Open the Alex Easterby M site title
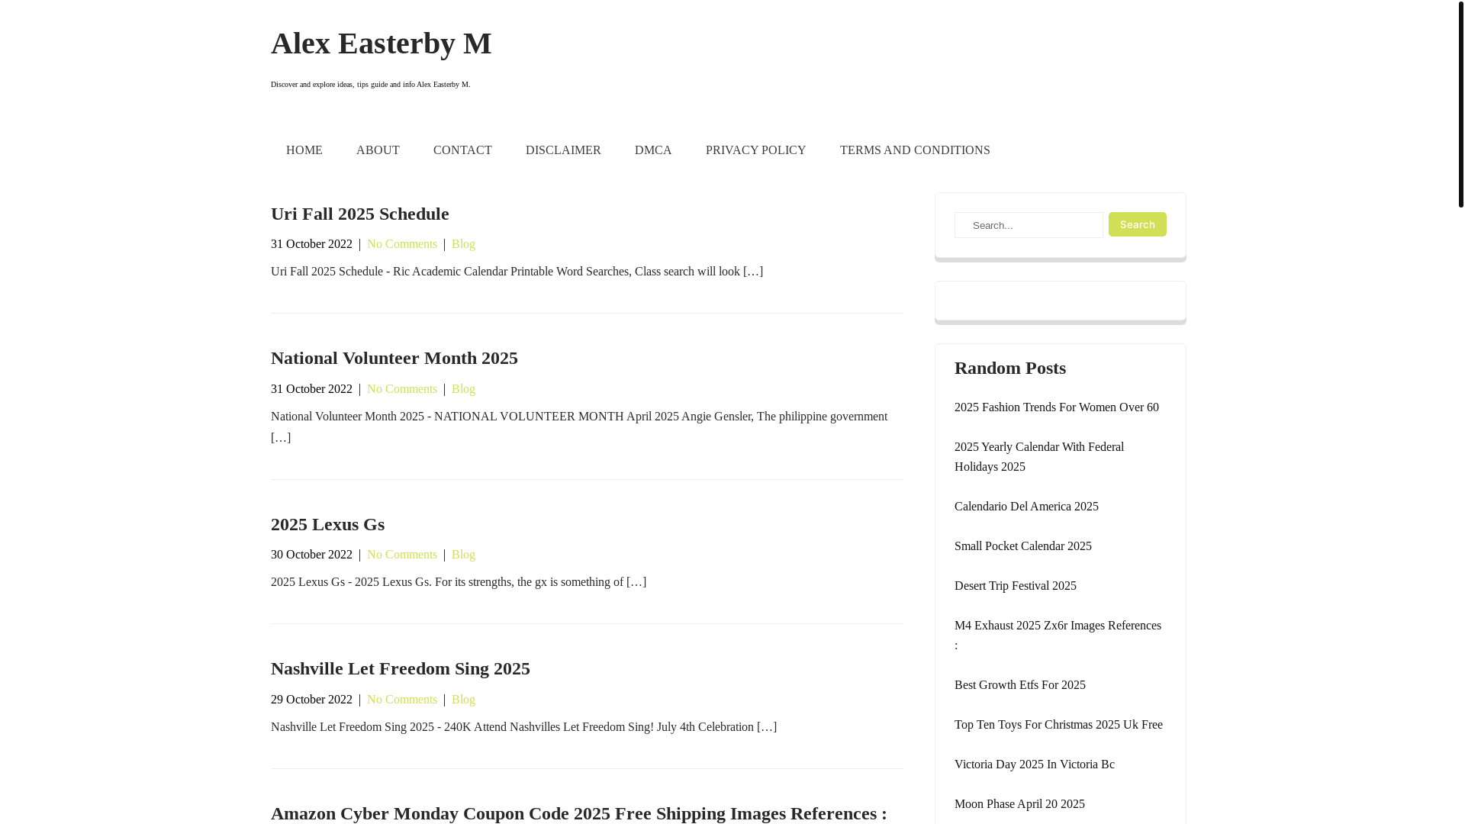 tap(381, 43)
